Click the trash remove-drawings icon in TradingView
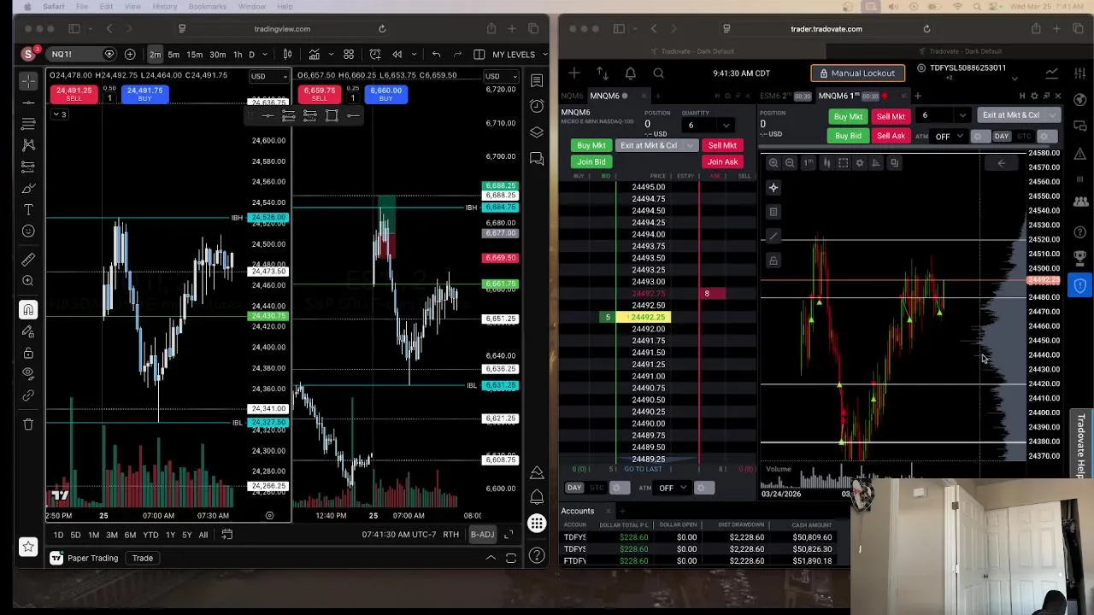Image resolution: width=1094 pixels, height=615 pixels. 28,424
